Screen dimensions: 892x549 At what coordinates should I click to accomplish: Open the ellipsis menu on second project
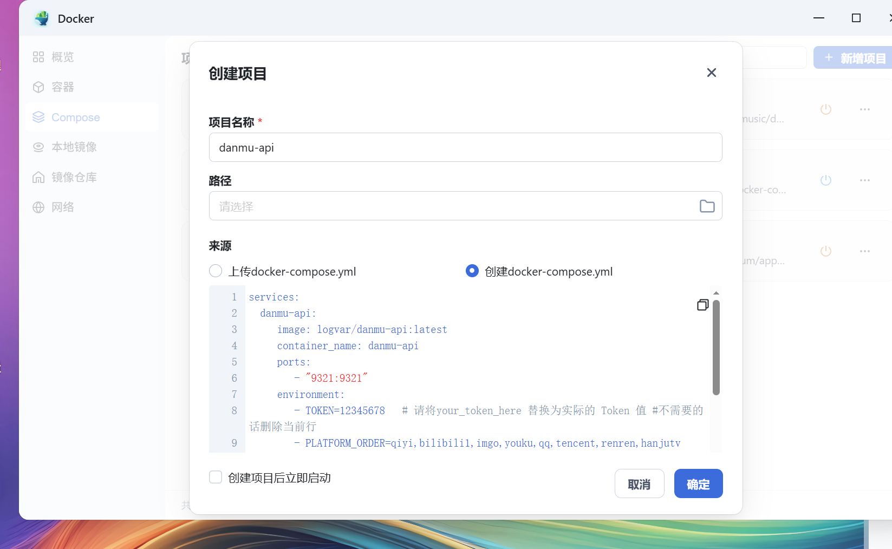(864, 180)
